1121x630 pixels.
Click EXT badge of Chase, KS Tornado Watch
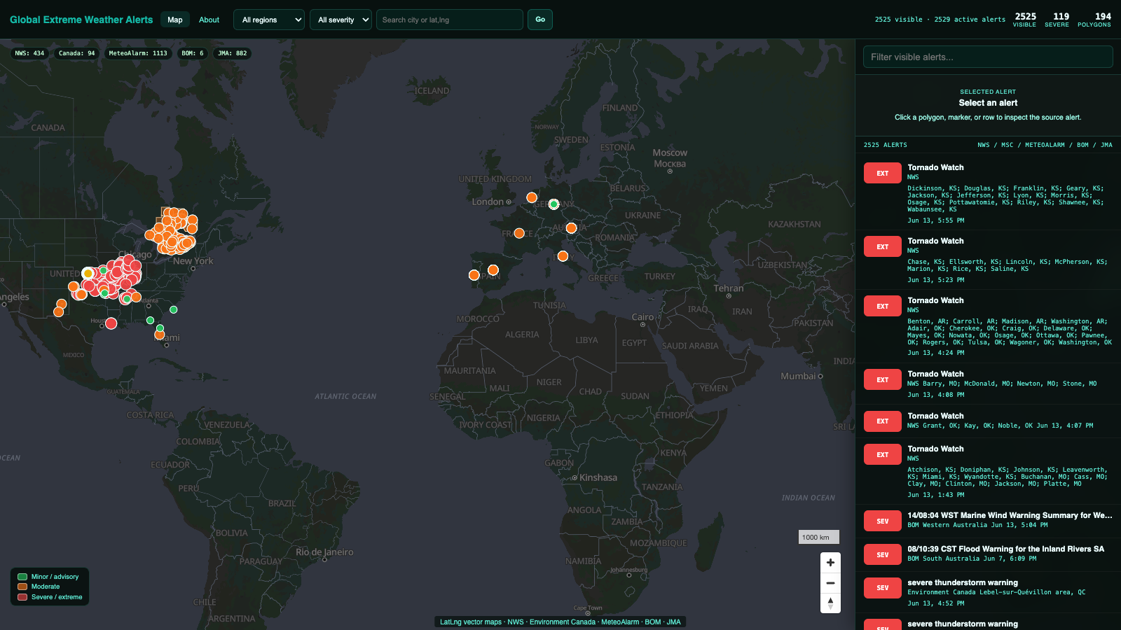pyautogui.click(x=882, y=246)
